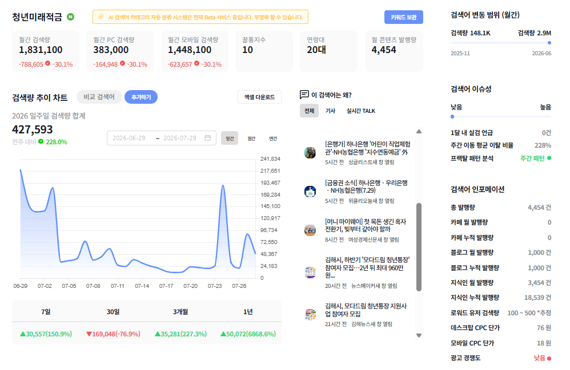Open the 위클리오늘 article thumbnail
Image resolution: width=570 pixels, height=370 pixels.
coord(310,191)
